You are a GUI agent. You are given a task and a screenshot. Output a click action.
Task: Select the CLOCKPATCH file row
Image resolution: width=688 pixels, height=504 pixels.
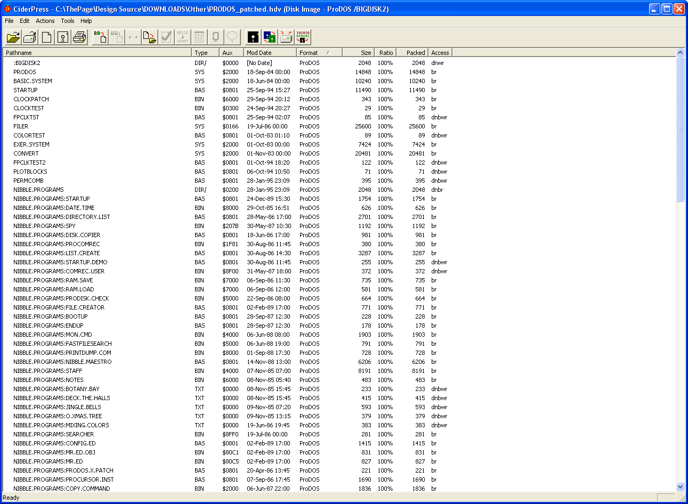tap(228, 99)
